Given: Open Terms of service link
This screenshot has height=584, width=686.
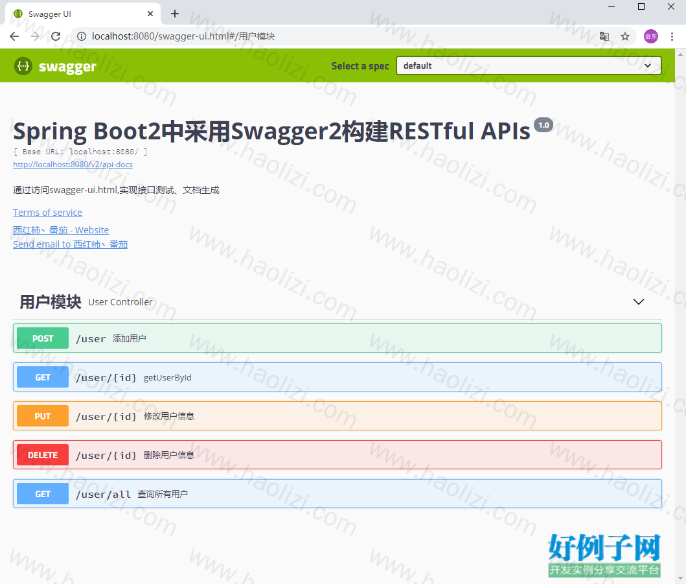Looking at the screenshot, I should [48, 213].
